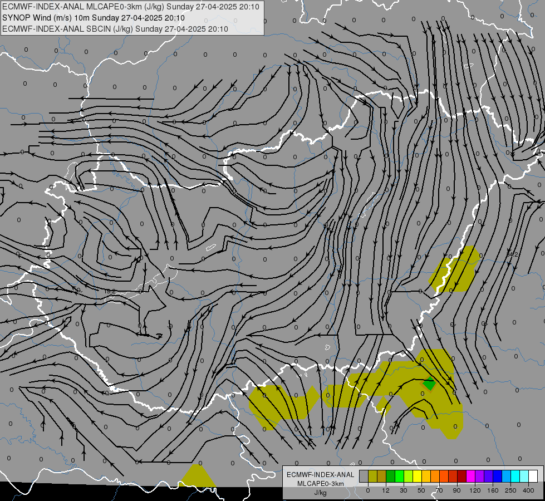545x501 pixels.
Task: Pick the dark blue swatch at 160
Action: [498, 476]
